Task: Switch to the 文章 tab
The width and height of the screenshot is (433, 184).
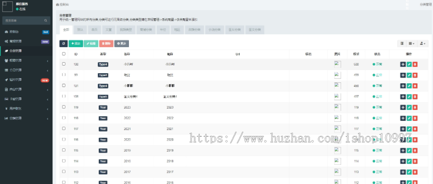Action: (109, 30)
